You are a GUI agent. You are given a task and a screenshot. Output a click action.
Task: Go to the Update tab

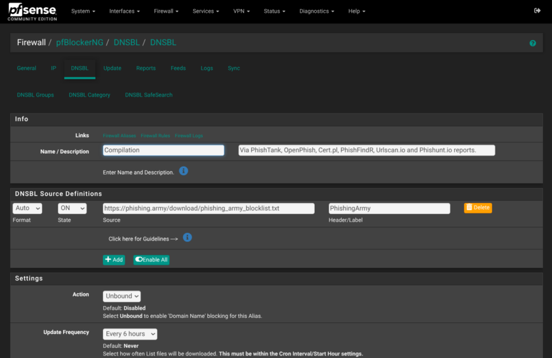tap(113, 68)
